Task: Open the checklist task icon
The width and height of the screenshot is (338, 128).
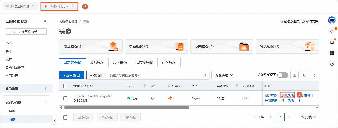Action: pos(332,53)
